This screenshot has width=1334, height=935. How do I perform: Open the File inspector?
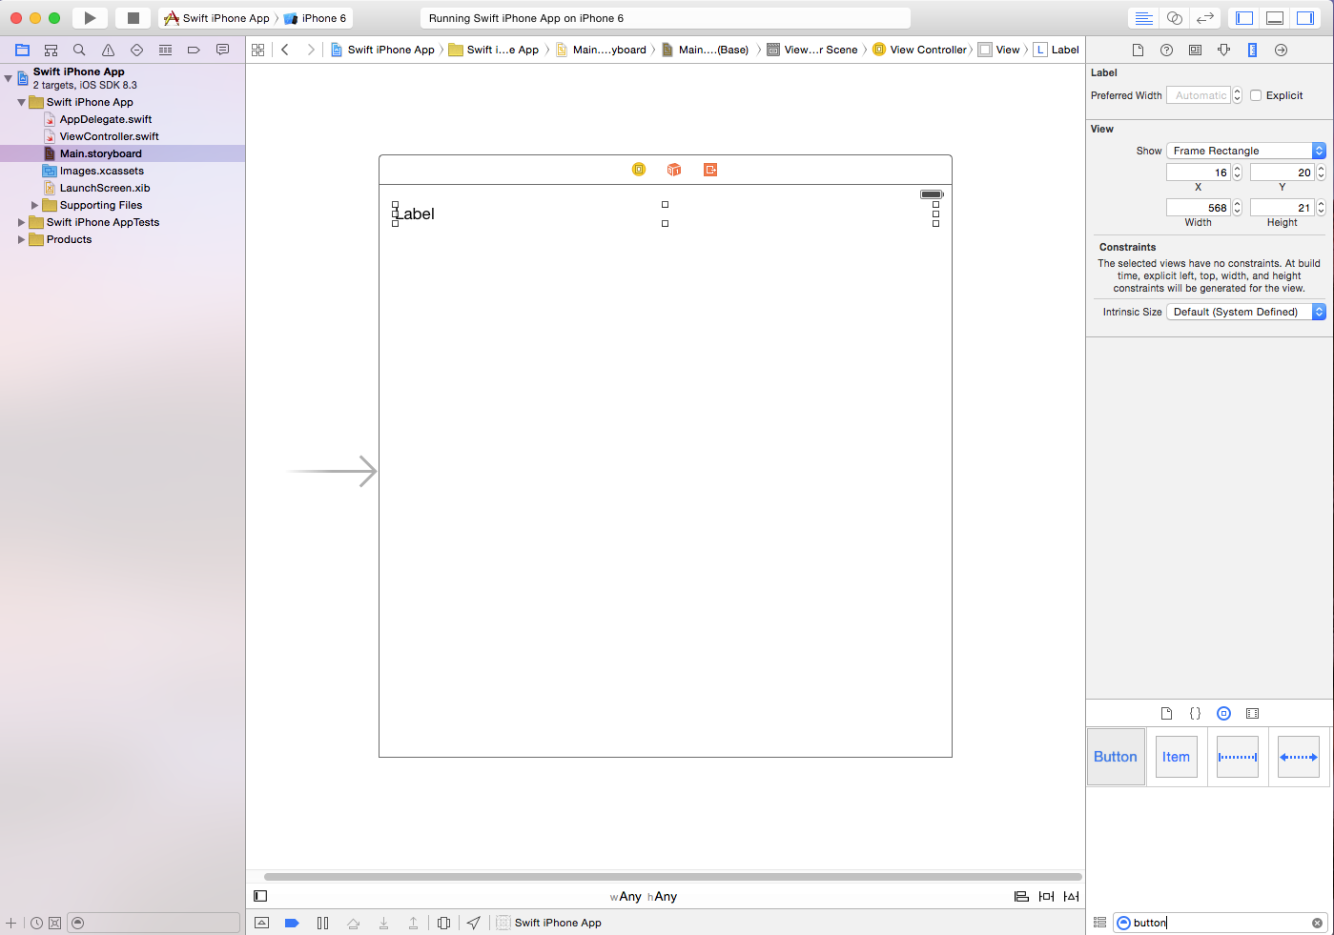[x=1138, y=50]
